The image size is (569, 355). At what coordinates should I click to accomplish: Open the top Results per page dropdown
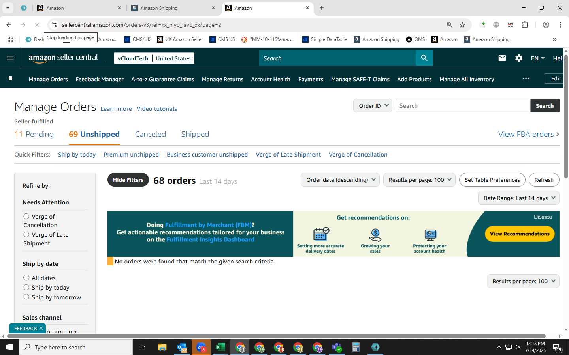pos(419,180)
